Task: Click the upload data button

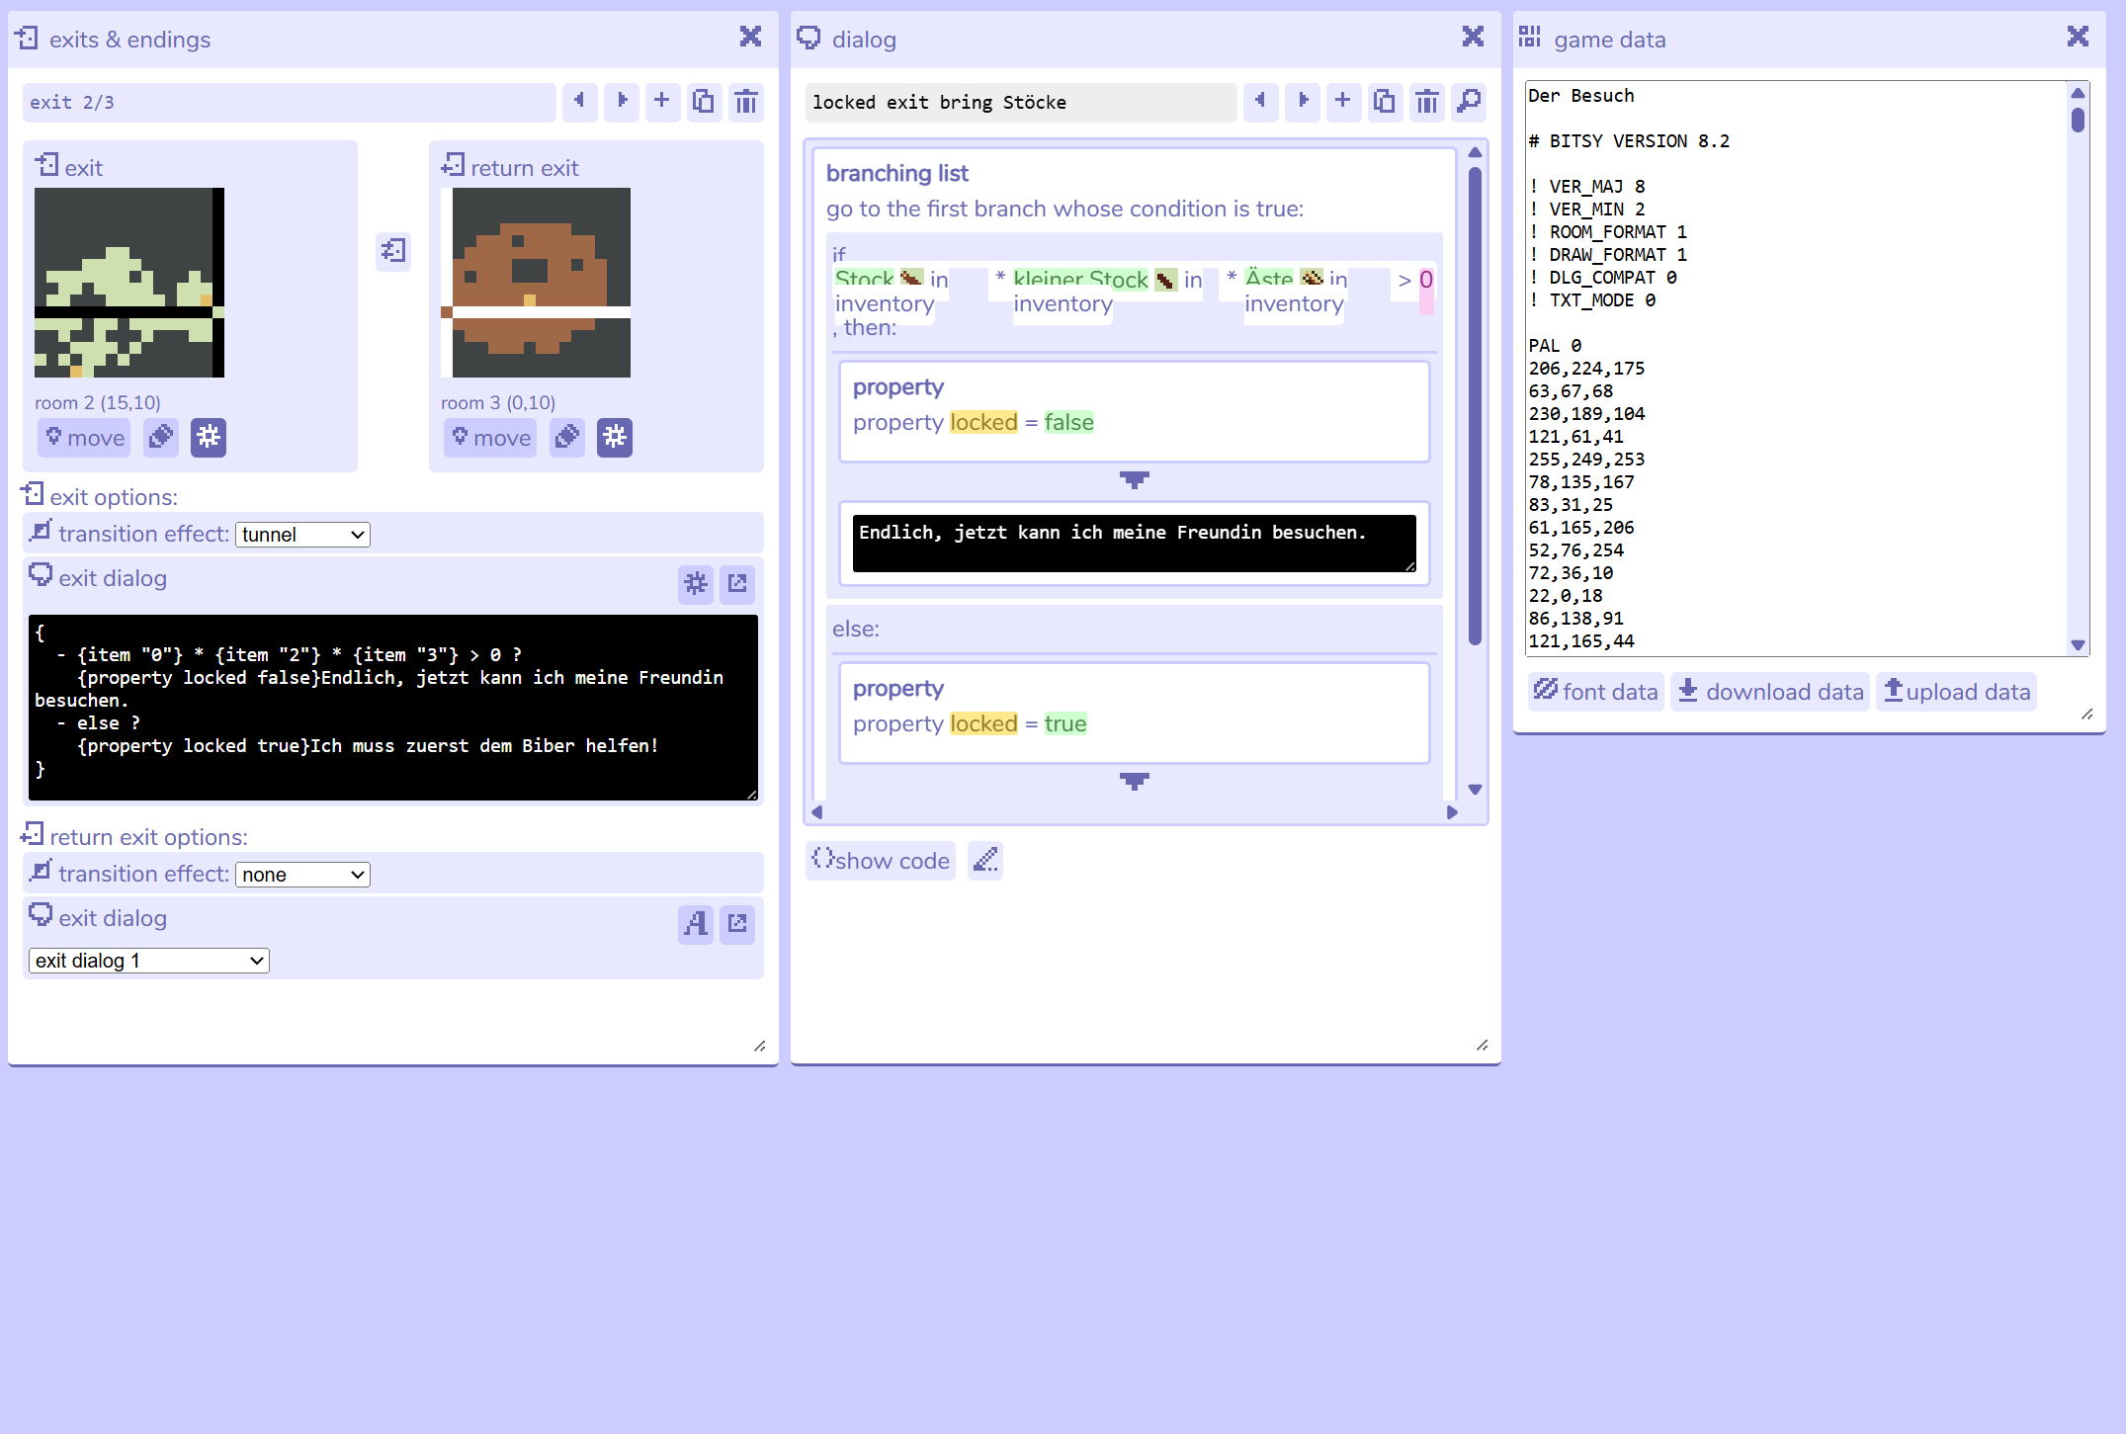Action: click(1957, 692)
